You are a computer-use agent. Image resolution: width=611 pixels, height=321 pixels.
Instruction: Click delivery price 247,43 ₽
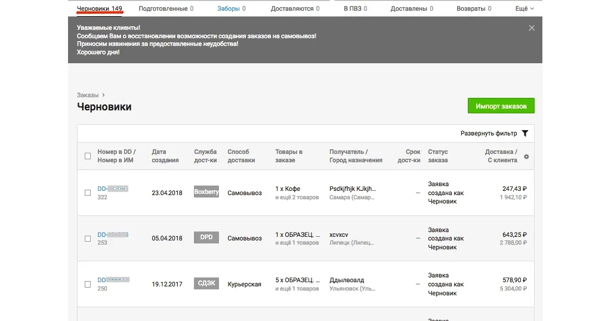tap(514, 189)
